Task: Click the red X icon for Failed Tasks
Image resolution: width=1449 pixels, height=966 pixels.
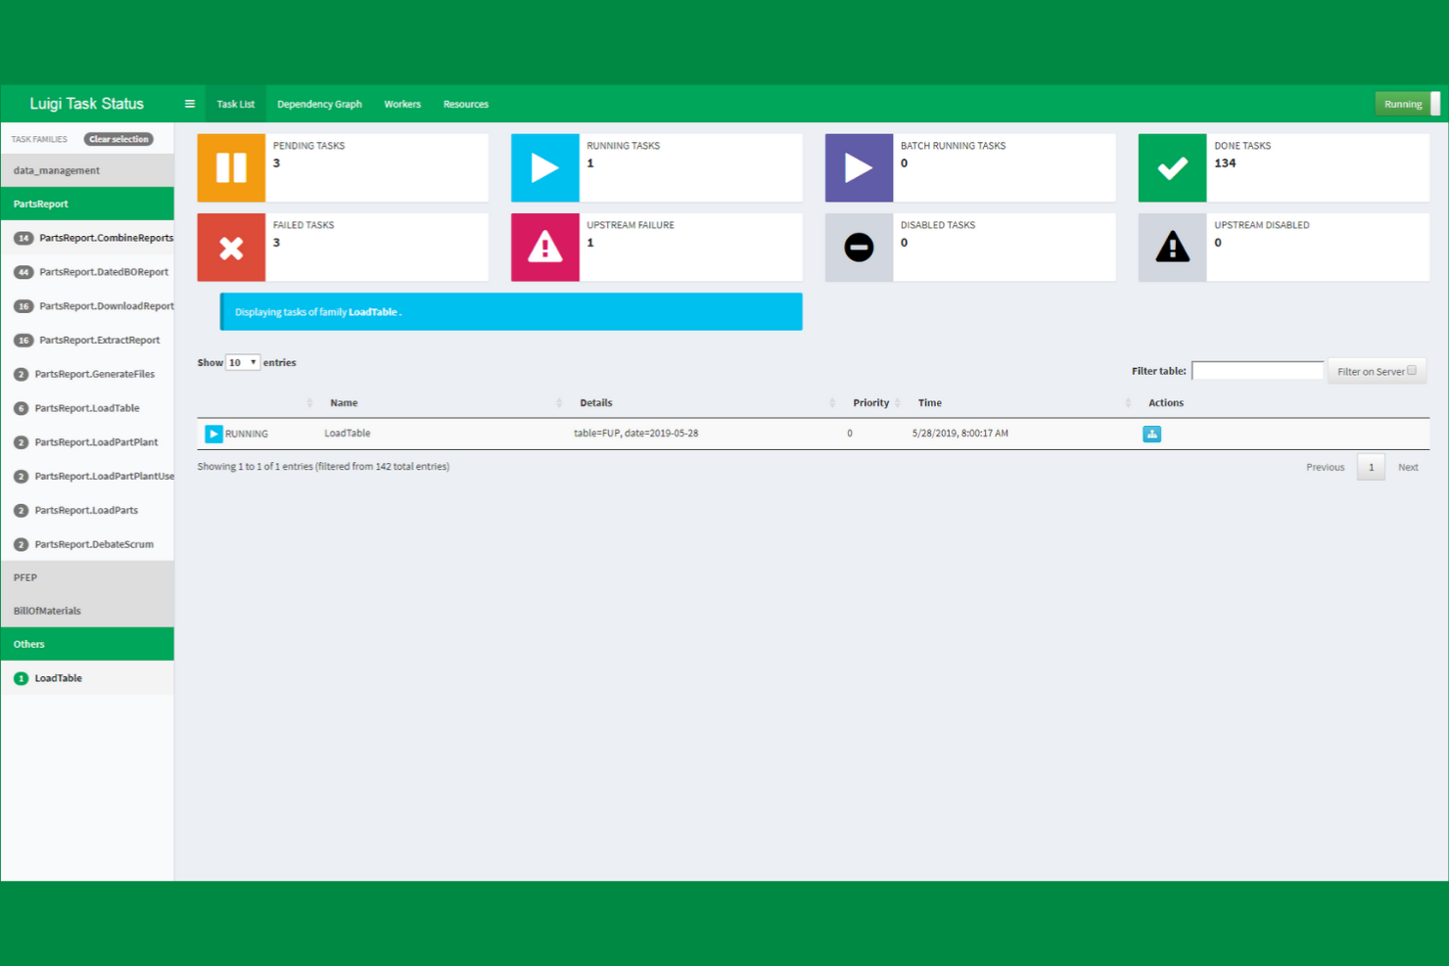Action: coord(231,247)
